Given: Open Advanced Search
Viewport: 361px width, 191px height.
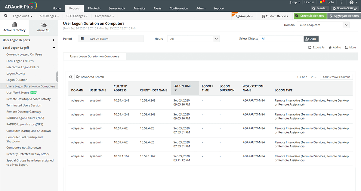Looking at the screenshot, I should (x=90, y=77).
